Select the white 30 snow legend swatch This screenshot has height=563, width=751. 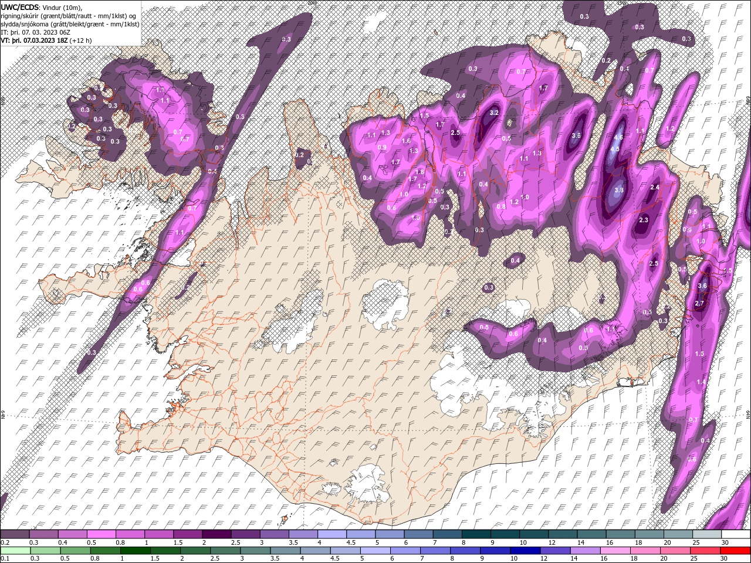(736, 534)
